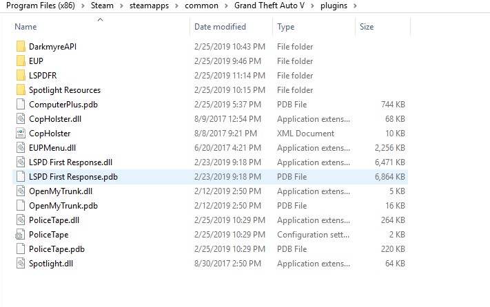Click the ComputerPlus.pdb file icon
490x307 pixels.
tap(21, 104)
